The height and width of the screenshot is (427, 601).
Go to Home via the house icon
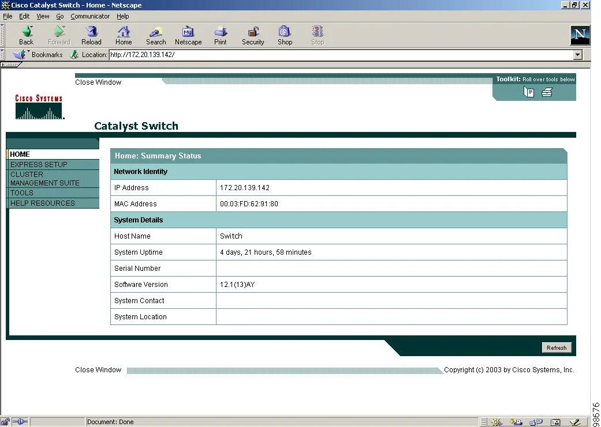(124, 32)
